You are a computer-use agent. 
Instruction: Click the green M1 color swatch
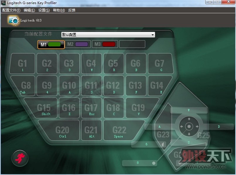tap(54, 44)
